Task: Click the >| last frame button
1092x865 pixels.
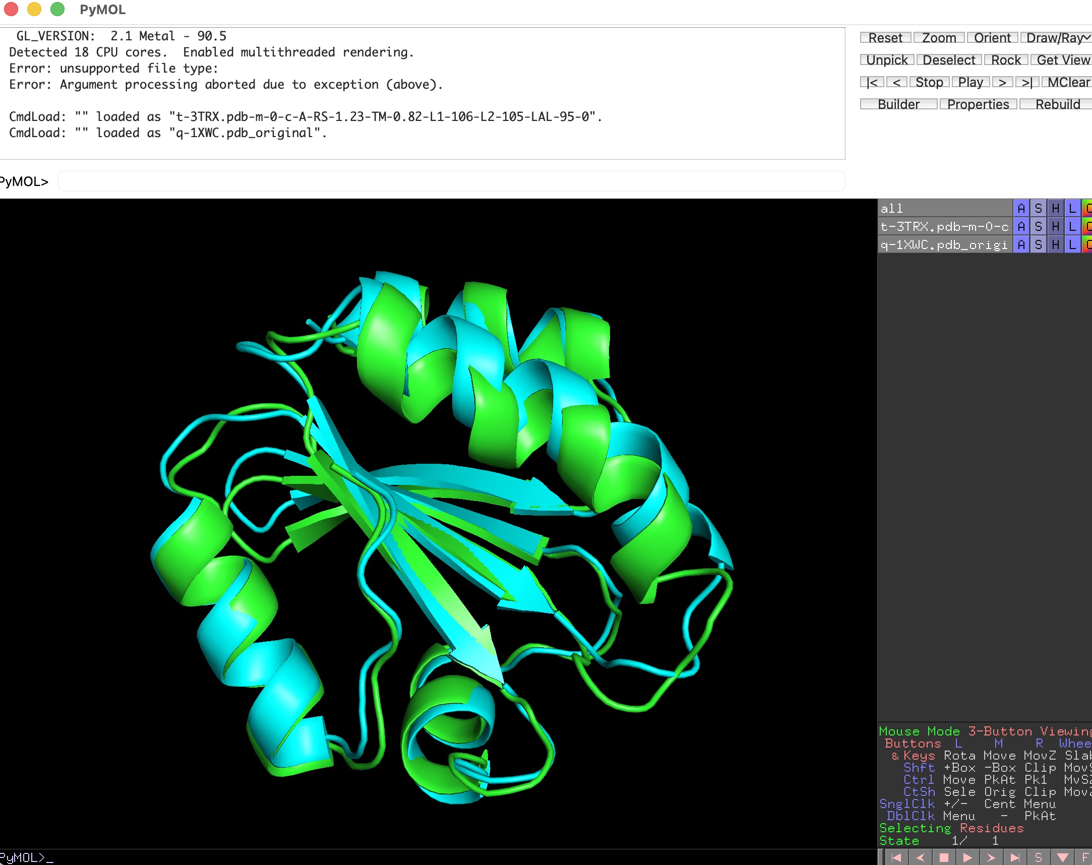Action: 1027,83
